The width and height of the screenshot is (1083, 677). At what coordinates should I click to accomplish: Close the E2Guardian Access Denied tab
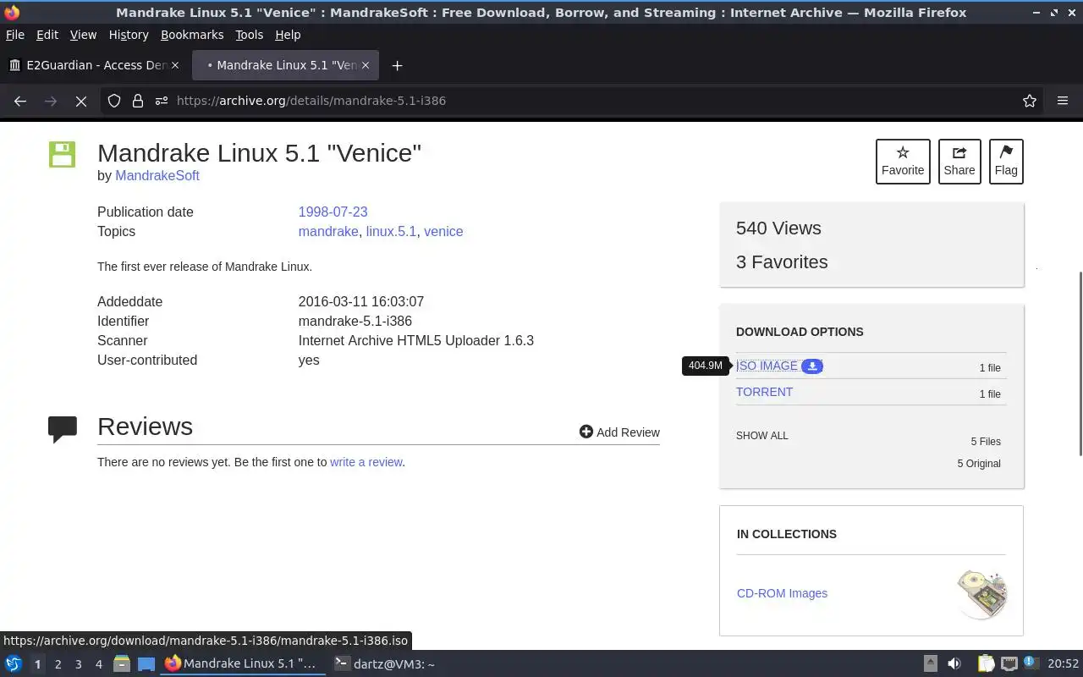click(175, 65)
